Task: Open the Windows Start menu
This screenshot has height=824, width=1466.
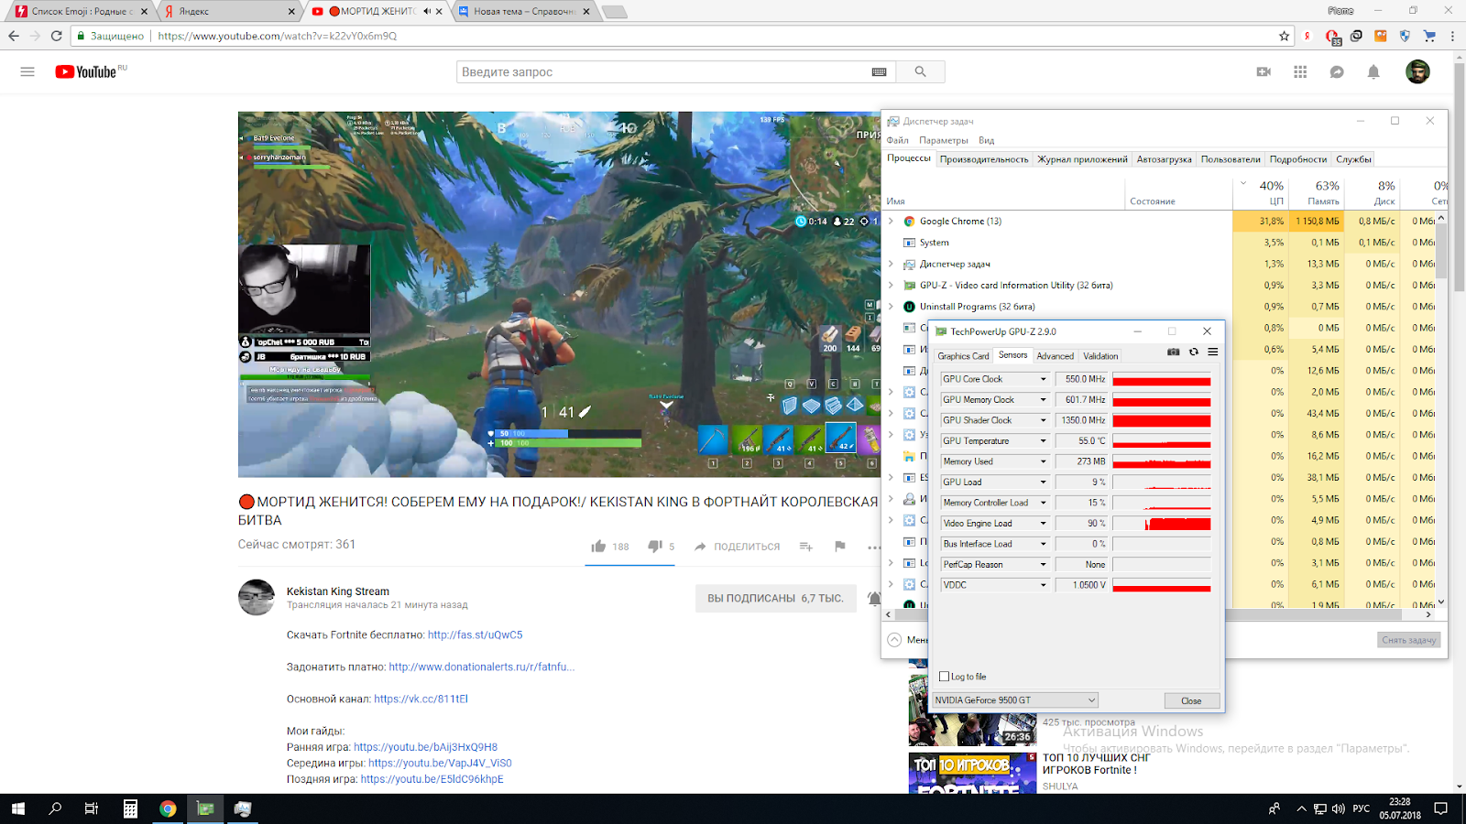Action: tap(18, 808)
